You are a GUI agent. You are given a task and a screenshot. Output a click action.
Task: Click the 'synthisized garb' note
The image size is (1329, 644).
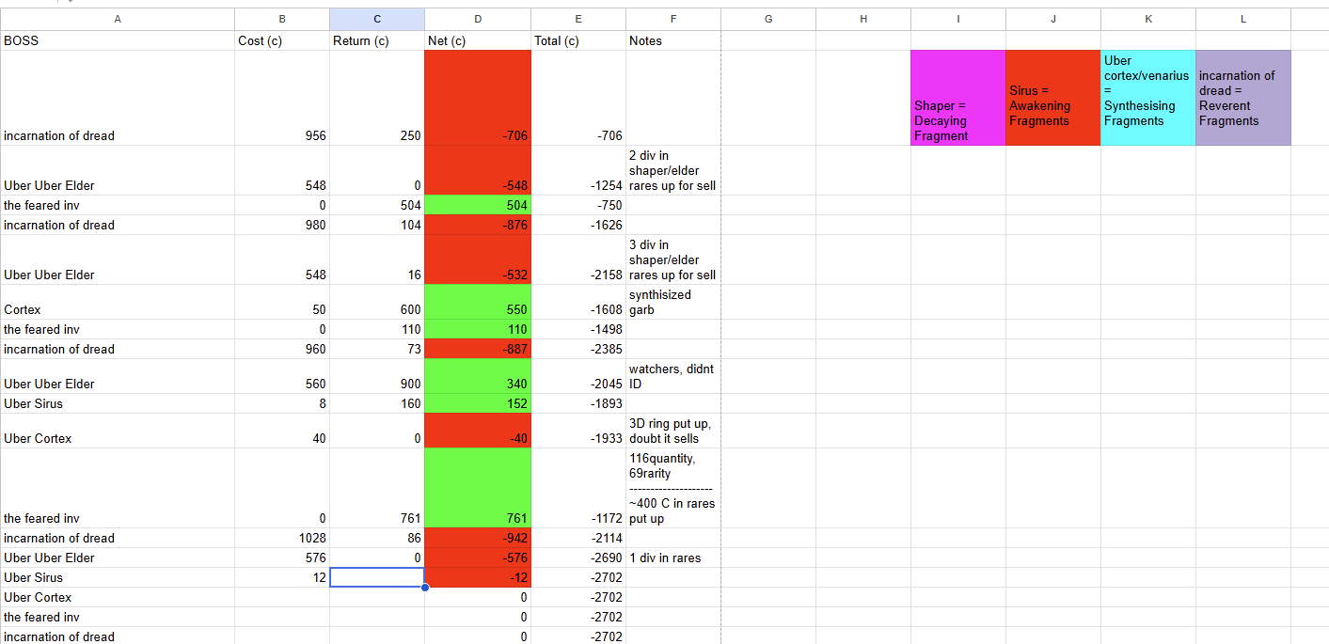[x=673, y=302]
